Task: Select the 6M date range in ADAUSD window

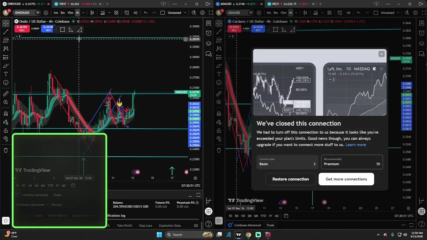Action: point(256,216)
